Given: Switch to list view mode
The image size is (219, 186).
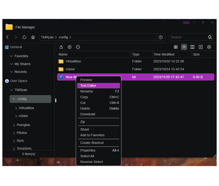Looking at the screenshot, I should click(x=184, y=47).
